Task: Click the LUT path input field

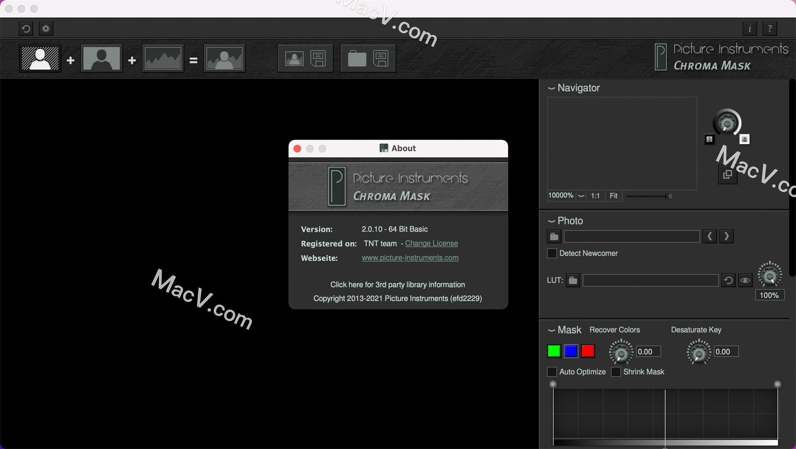Action: click(650, 280)
